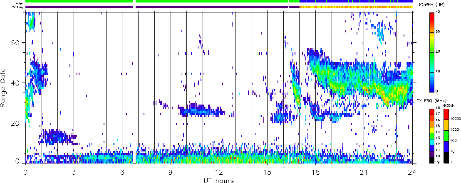Click the '9' tick label on UT hours axis

(171, 172)
